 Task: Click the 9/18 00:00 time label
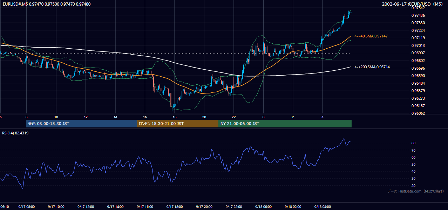263,207
